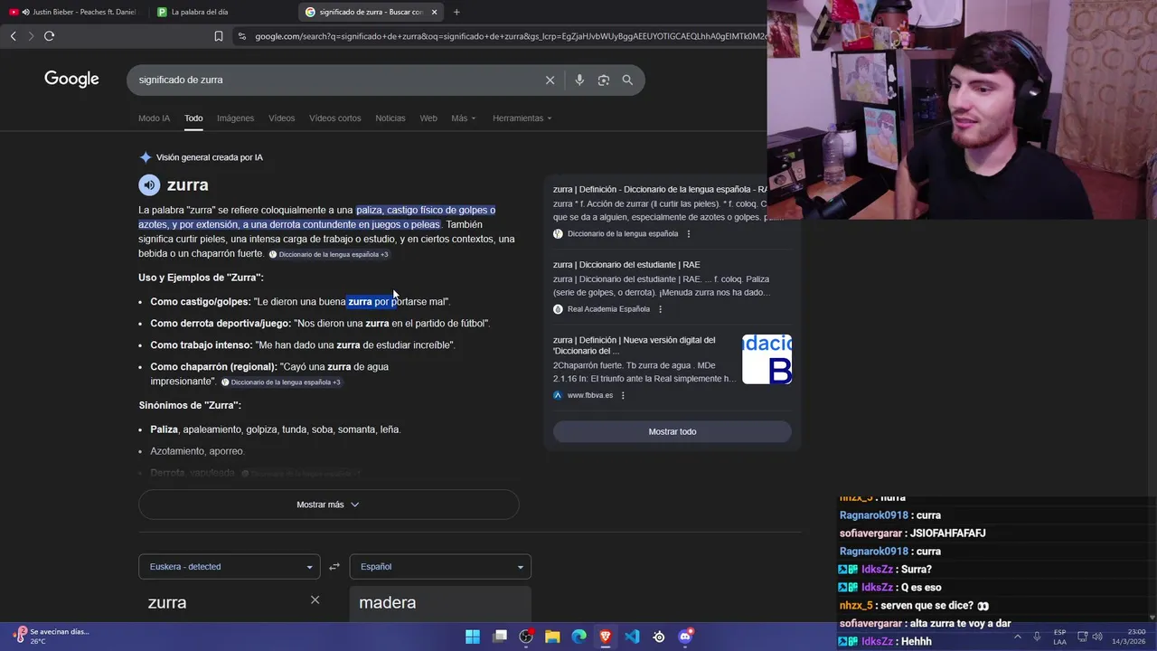Clear the search box text
The image size is (1157, 651).
(550, 80)
